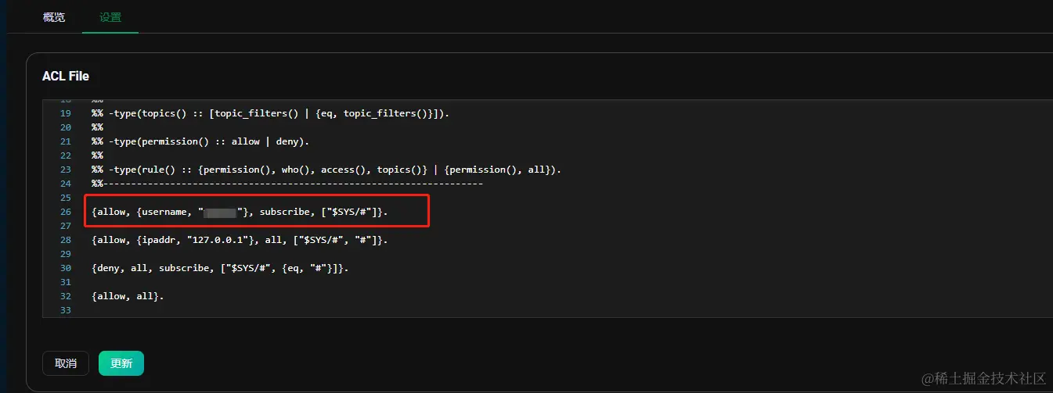Image resolution: width=1053 pixels, height=393 pixels.
Task: Click the "%%" comment on line 22
Action: pyautogui.click(x=97, y=155)
